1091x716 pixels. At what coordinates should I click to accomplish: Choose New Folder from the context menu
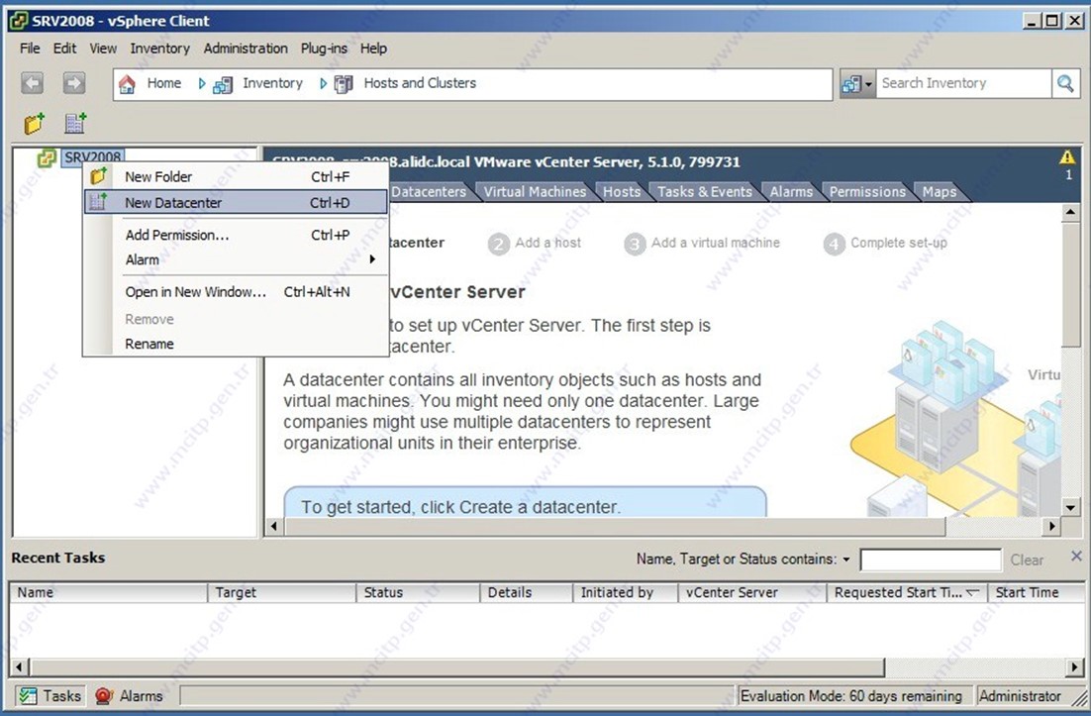click(236, 176)
